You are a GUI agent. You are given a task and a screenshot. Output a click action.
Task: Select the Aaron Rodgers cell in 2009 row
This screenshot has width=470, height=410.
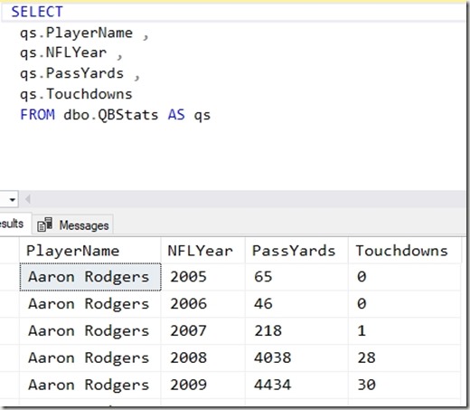coord(90,386)
